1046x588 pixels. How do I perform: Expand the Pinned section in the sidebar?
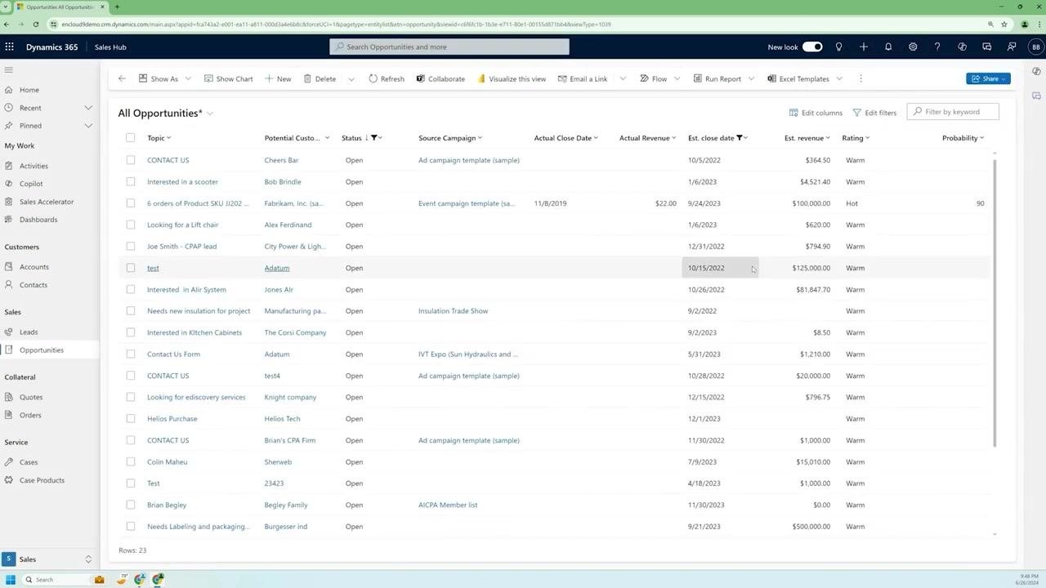[x=88, y=126]
